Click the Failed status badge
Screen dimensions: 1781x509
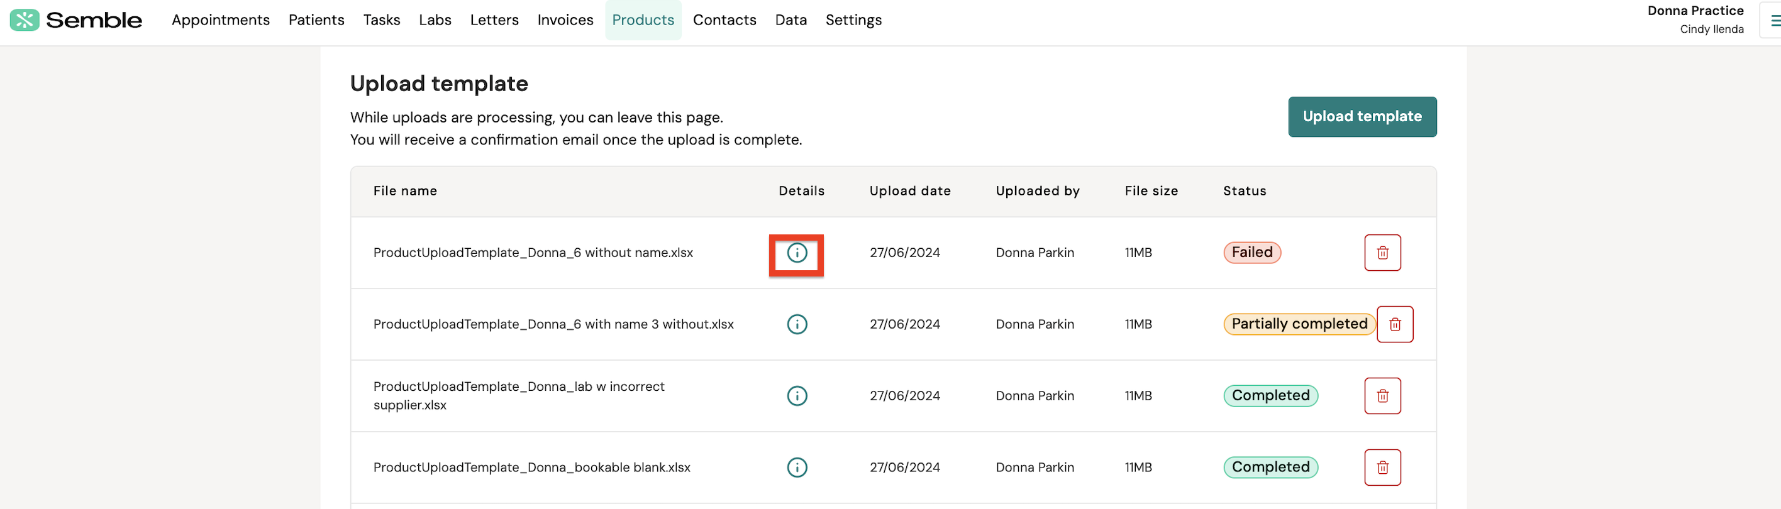coord(1251,253)
